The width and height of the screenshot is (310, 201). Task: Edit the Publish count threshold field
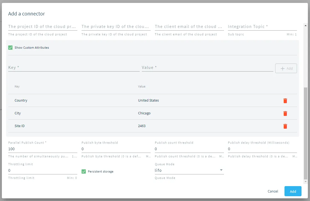[x=189, y=149]
